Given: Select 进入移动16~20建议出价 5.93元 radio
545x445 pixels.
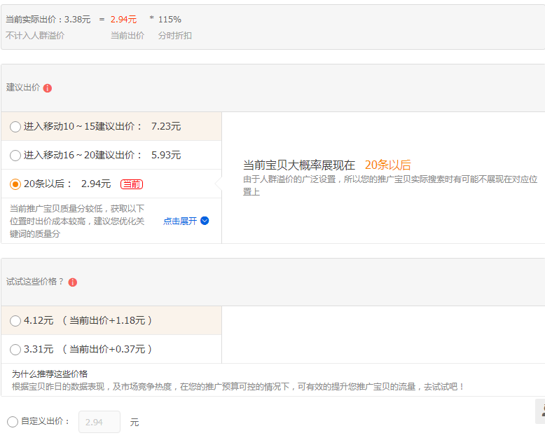Looking at the screenshot, I should pyautogui.click(x=15, y=156).
